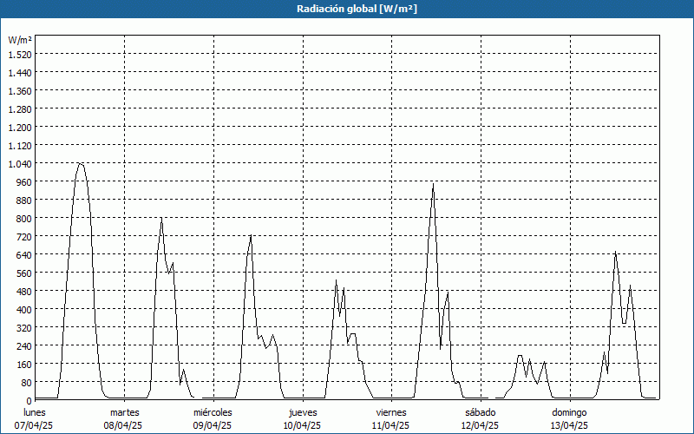Select the 1.200 y-axis value
The width and height of the screenshot is (694, 434).
pyautogui.click(x=20, y=127)
